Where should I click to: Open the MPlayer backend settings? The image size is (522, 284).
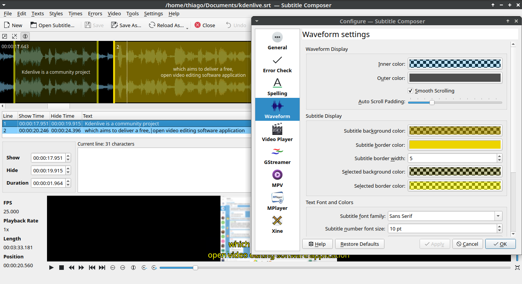[x=277, y=201]
